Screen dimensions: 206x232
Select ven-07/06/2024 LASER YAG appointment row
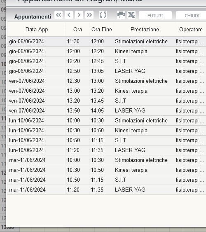pyautogui.click(x=107, y=110)
